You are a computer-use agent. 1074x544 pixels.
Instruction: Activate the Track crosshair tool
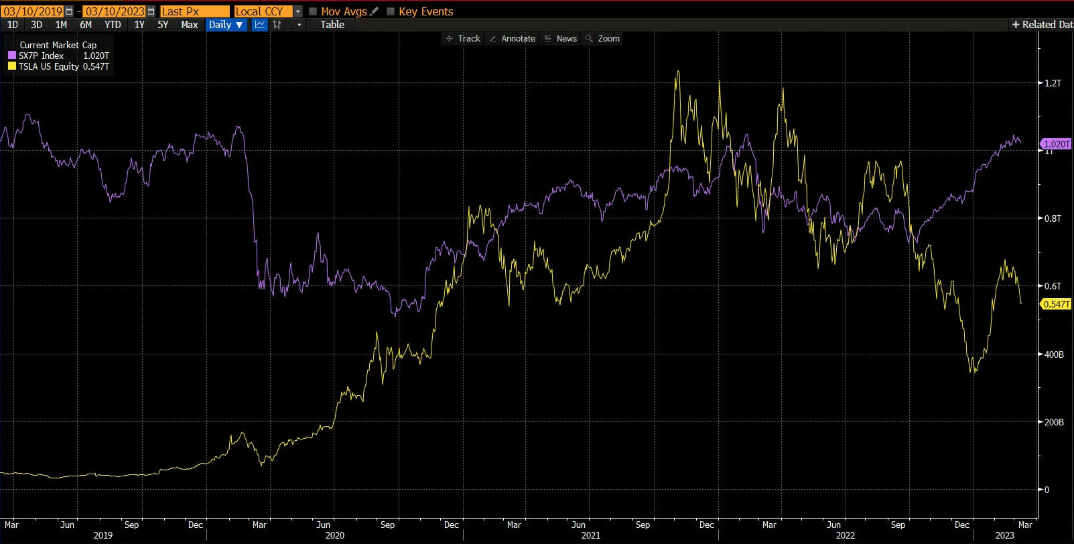click(463, 39)
